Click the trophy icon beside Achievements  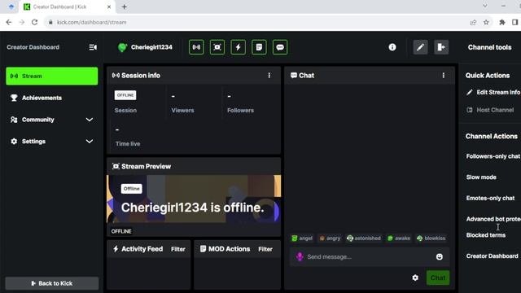coord(14,98)
